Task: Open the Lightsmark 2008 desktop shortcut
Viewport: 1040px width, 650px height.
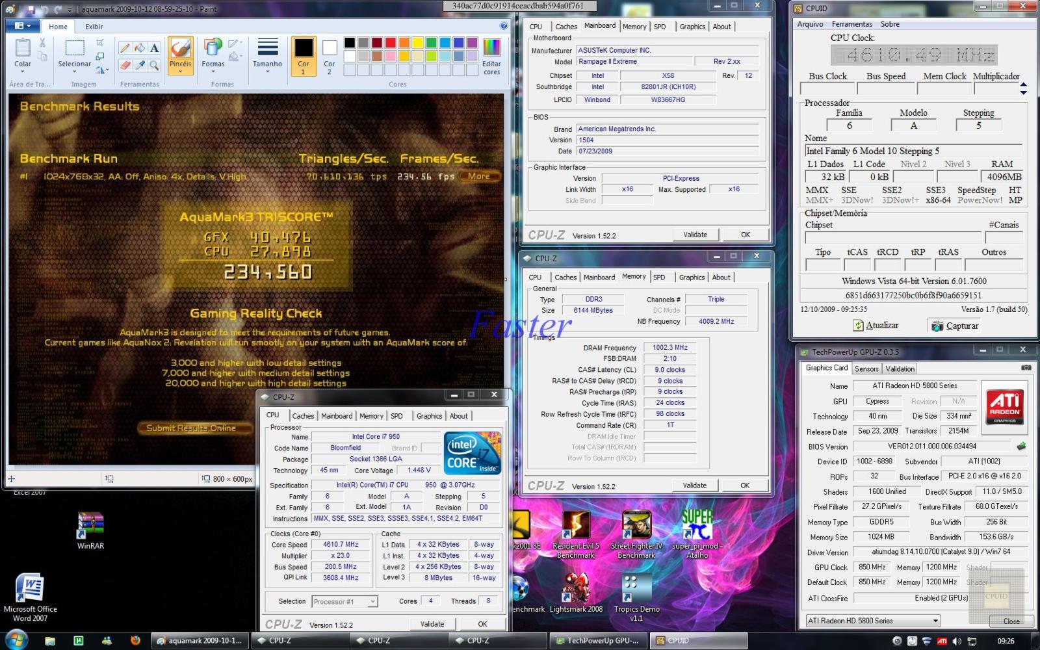Action: (x=576, y=592)
